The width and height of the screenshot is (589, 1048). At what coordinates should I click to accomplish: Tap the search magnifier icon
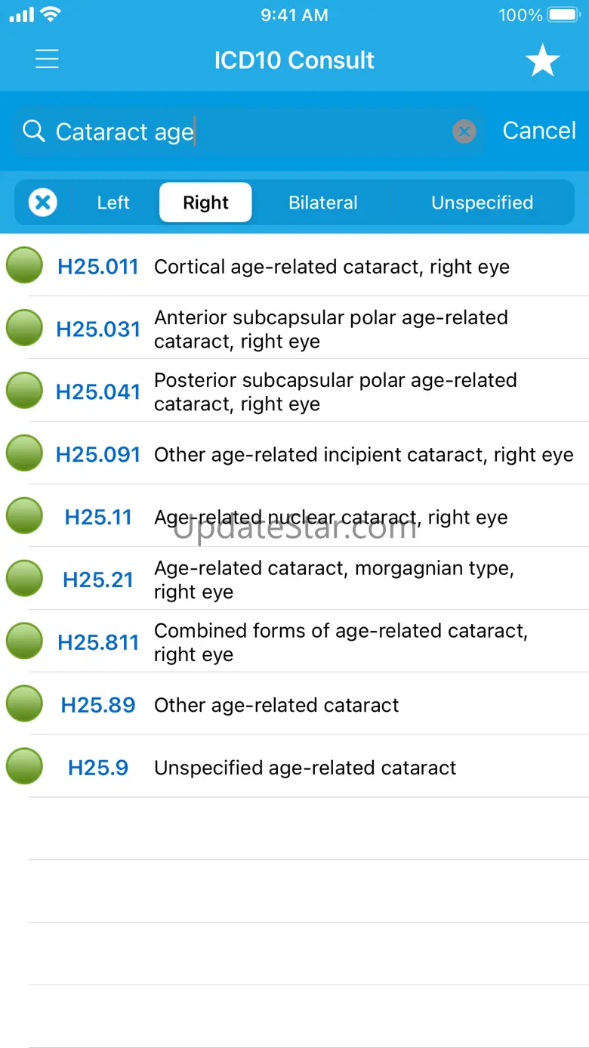[33, 131]
